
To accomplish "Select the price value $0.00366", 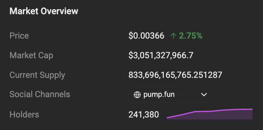I will [146, 36].
